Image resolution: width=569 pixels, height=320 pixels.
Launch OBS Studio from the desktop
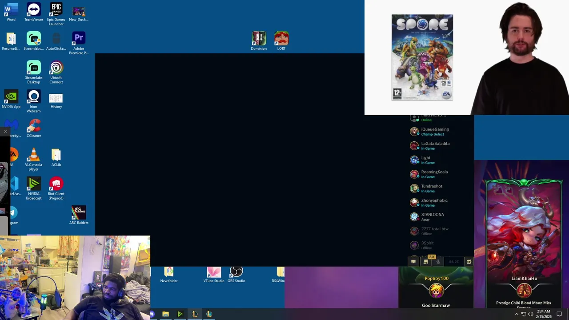pos(236,275)
